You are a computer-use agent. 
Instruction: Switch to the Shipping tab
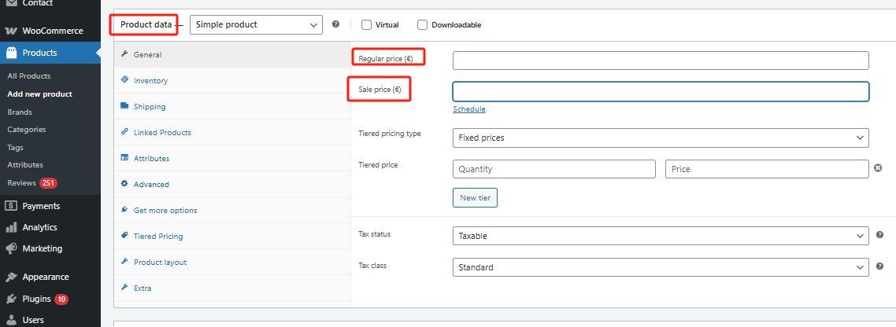coord(232,107)
